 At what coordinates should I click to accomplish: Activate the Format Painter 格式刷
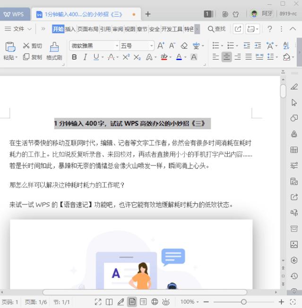(54, 51)
